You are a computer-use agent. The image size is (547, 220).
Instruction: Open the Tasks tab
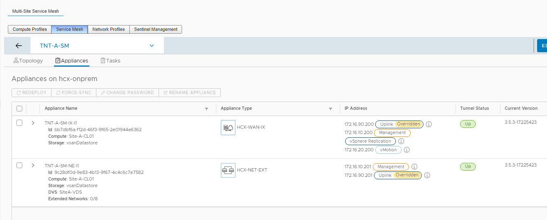pos(110,60)
